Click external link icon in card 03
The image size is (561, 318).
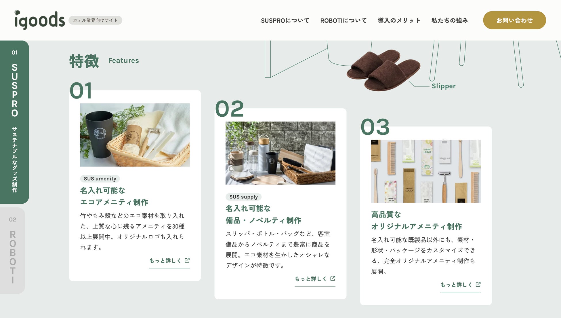[478, 285]
